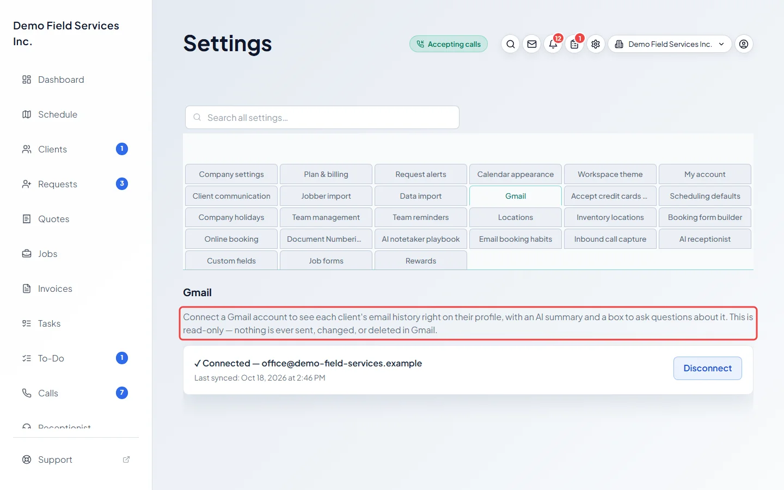This screenshot has height=490, width=784.
Task: Open the AI receptionist tab
Action: click(705, 239)
